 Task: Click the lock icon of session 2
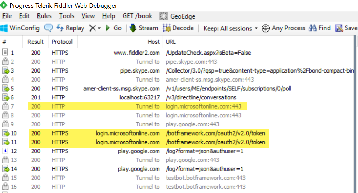pyautogui.click(x=5, y=61)
